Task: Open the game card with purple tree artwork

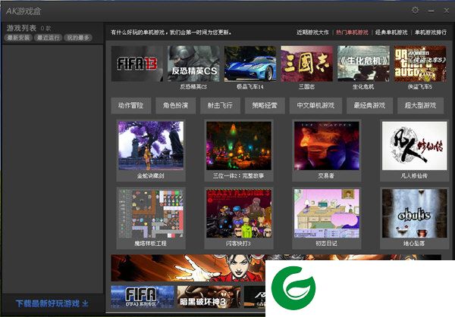Action: pos(151,151)
